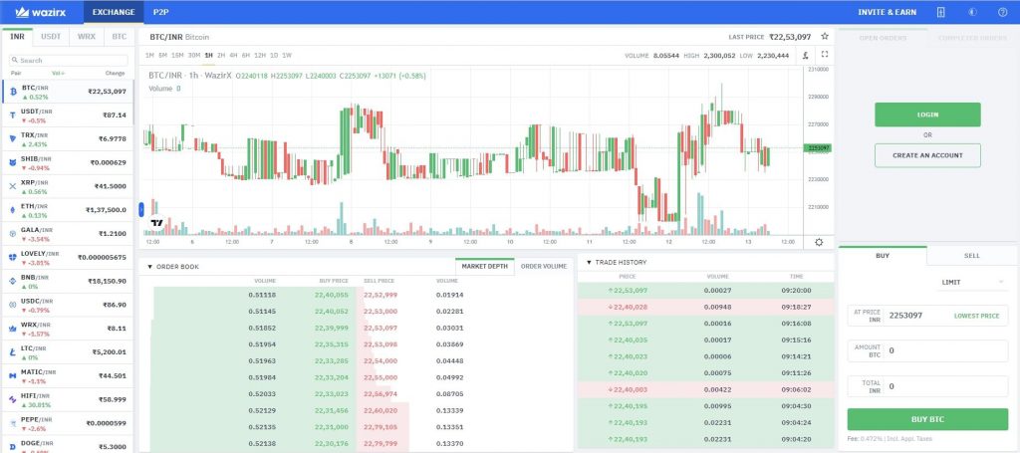
Task: Focus the market Search field
Action: (x=69, y=61)
